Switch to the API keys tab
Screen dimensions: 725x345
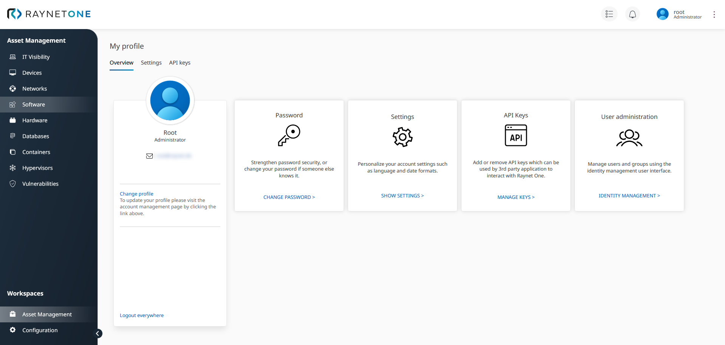click(x=180, y=63)
